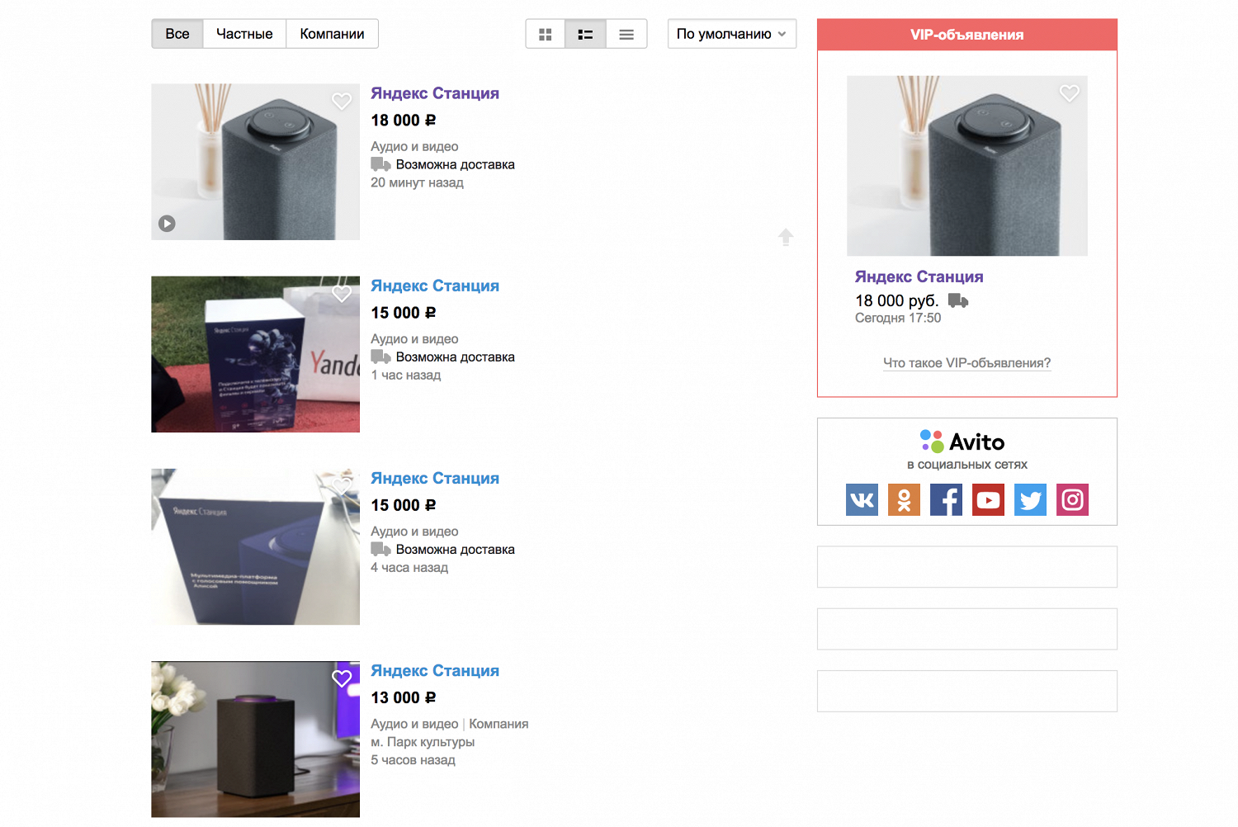
Task: Switch to list view with thumbnails
Action: [x=585, y=34]
